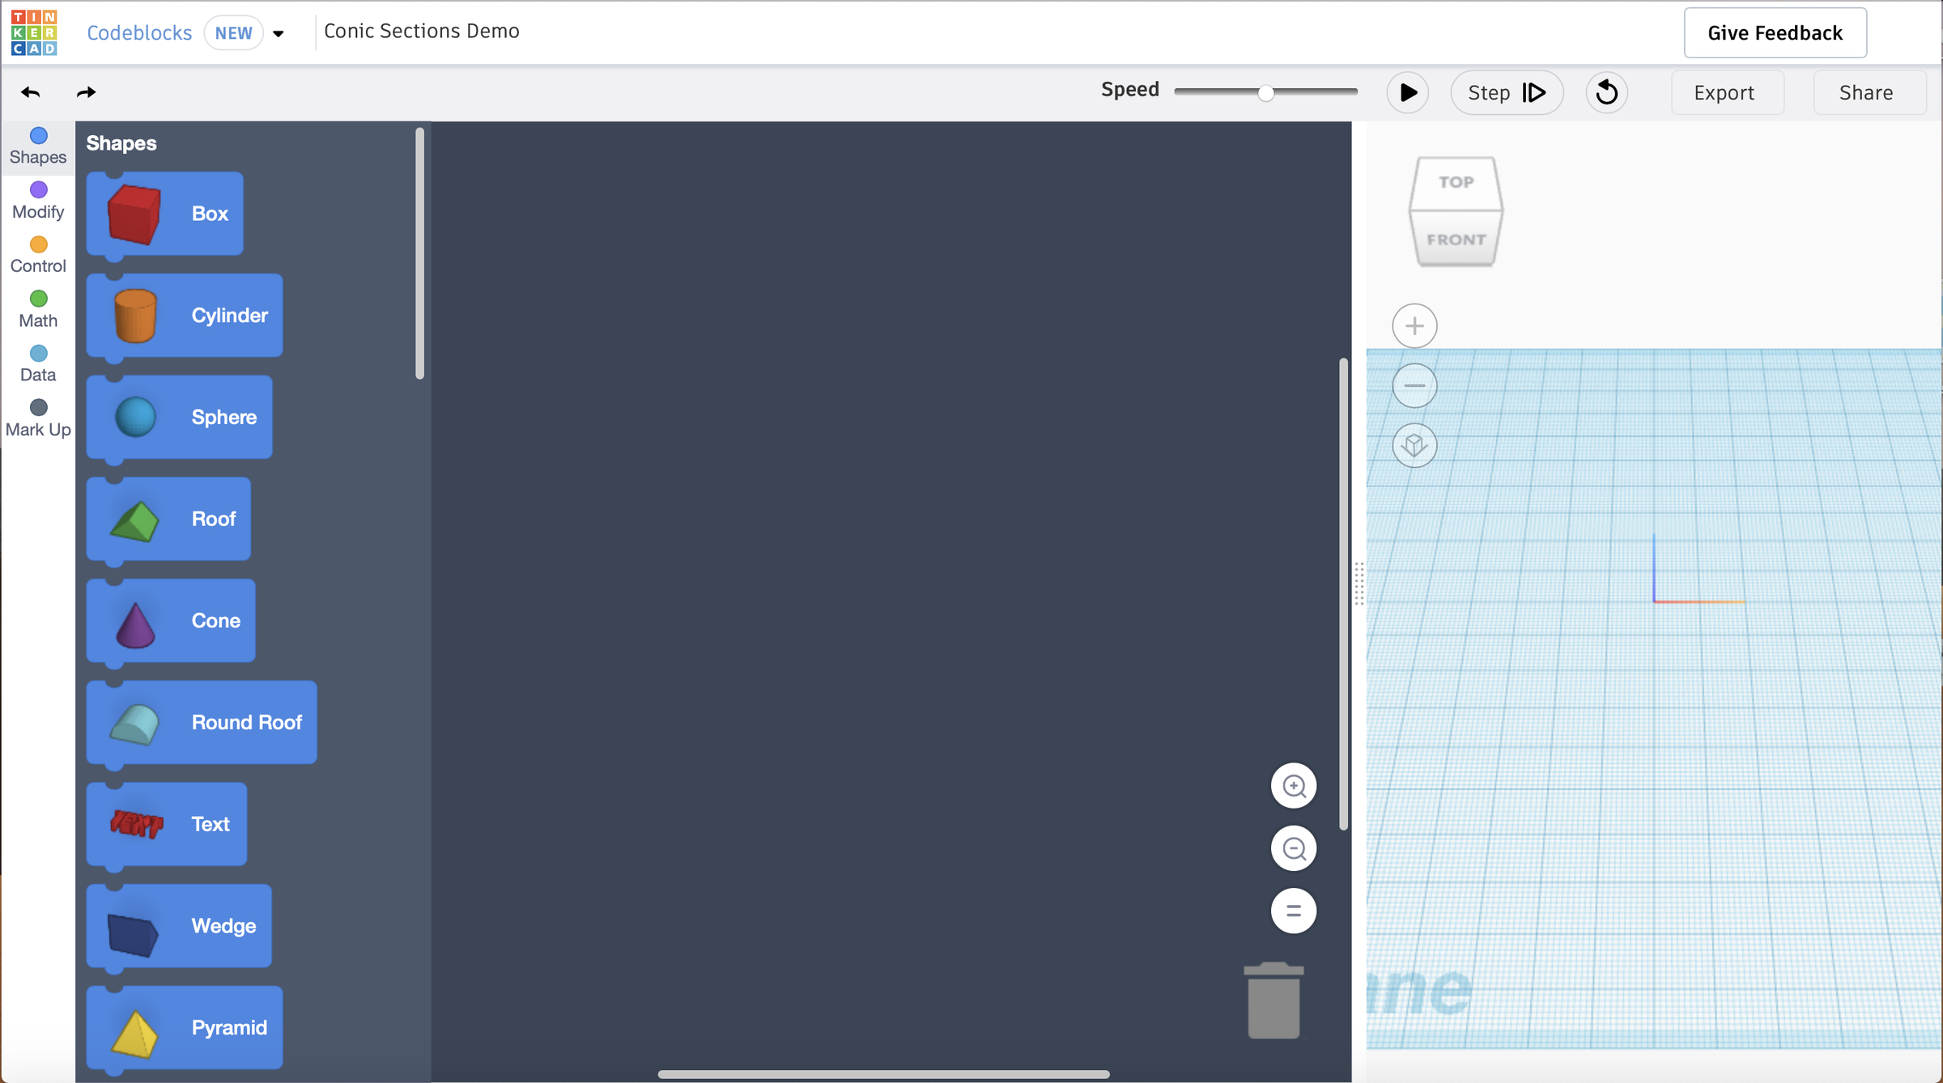Click FRONT on the view orientation cube
The image size is (1943, 1083).
(1456, 239)
